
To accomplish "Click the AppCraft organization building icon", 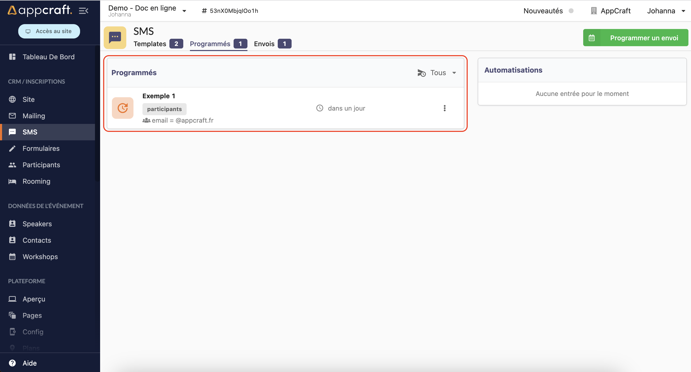I will (594, 11).
